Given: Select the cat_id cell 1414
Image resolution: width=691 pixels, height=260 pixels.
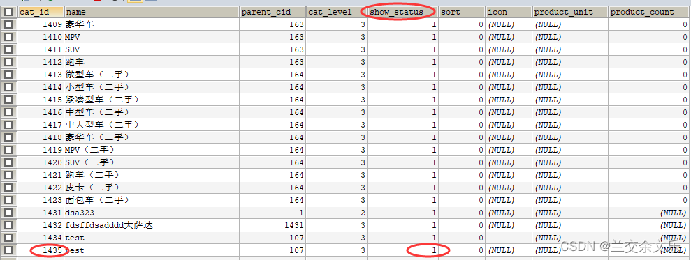Looking at the screenshot, I should tap(41, 88).
